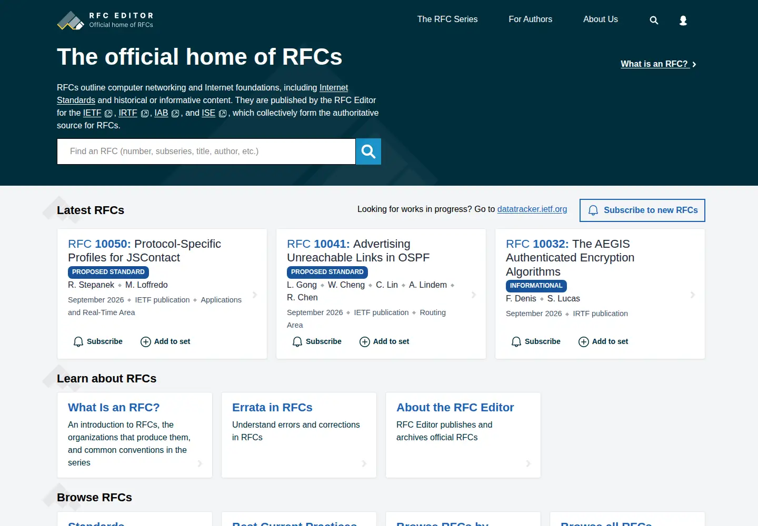Click the bell icon for RFC 10032
758x526 pixels.
click(x=516, y=342)
